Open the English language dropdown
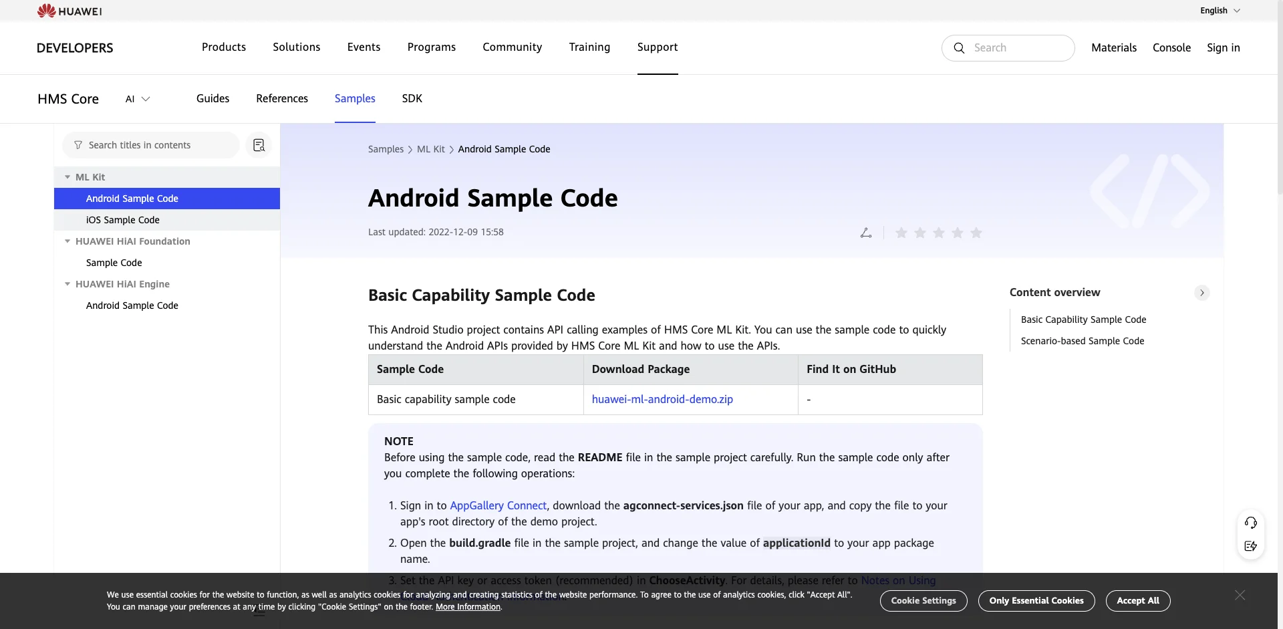Screen dimensions: 1283x629 click(x=1220, y=11)
